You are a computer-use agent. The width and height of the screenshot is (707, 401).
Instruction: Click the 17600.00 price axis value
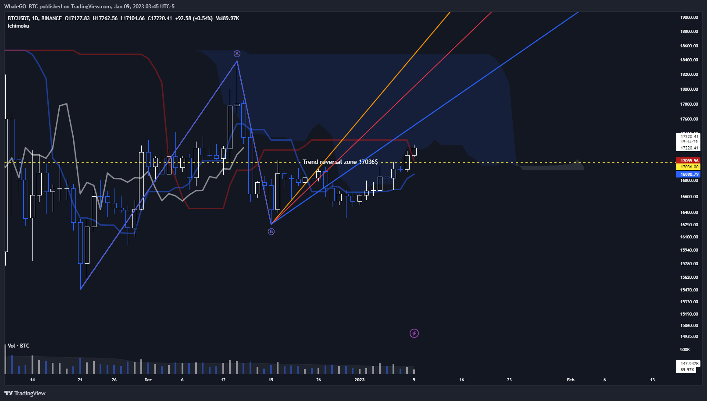689,119
